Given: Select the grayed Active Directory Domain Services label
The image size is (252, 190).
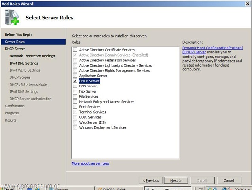Looking at the screenshot, I should click(113, 55).
